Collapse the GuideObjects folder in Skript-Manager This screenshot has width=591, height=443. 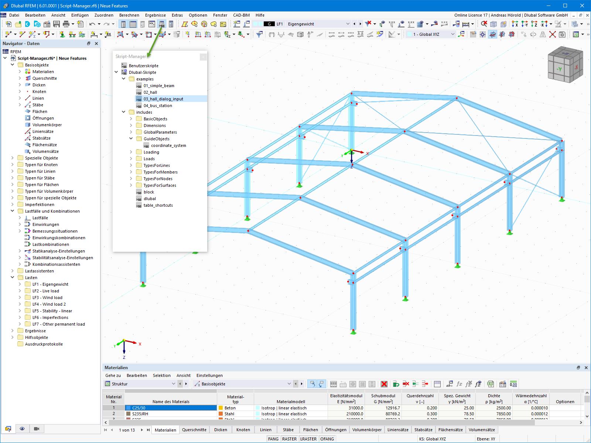131,139
